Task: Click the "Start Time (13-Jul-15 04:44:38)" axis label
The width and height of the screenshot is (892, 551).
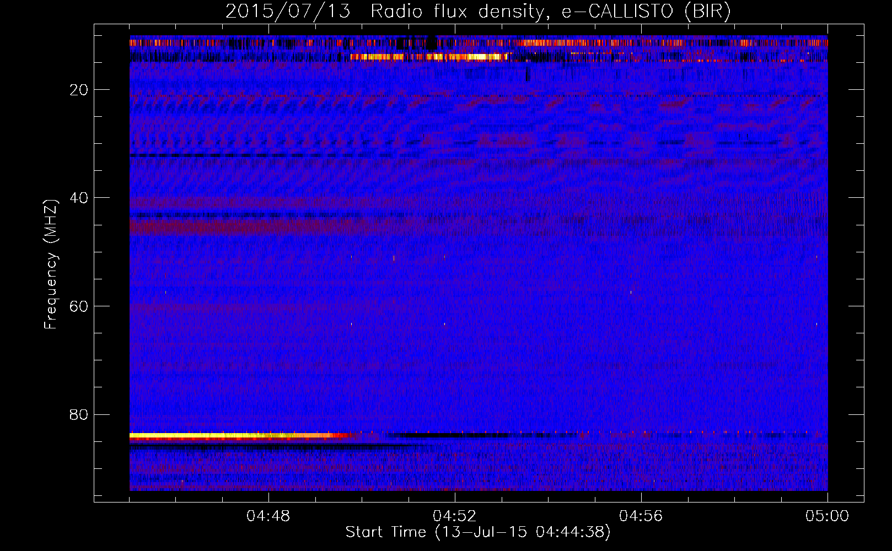Action: click(x=478, y=532)
